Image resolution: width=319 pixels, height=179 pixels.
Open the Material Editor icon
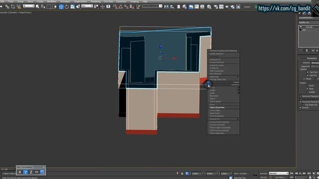(x=209, y=6)
